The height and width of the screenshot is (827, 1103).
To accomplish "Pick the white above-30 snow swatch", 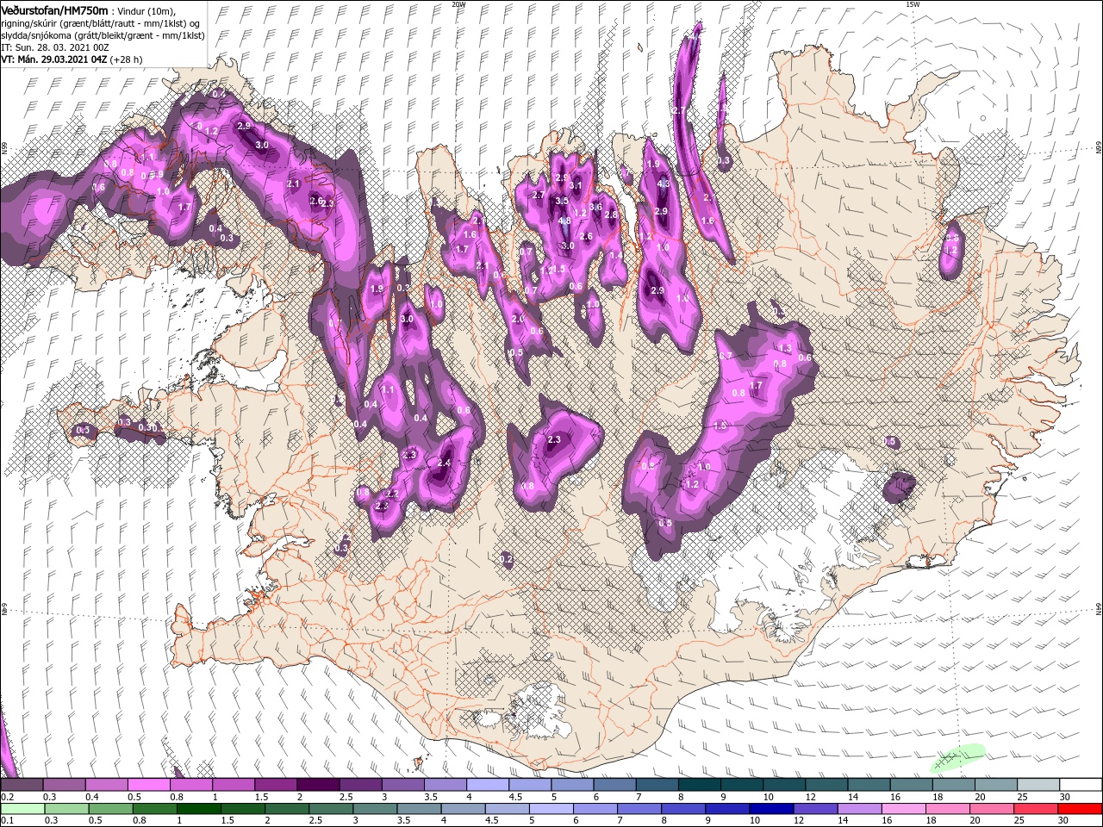I will coord(1081,785).
